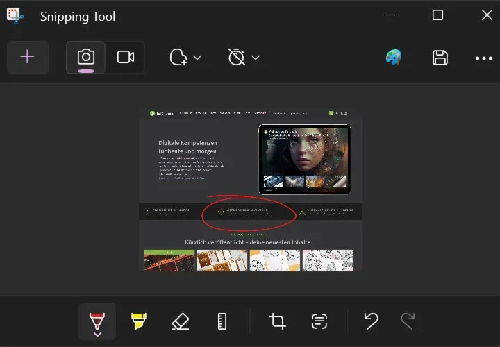Image resolution: width=500 pixels, height=347 pixels.
Task: Activate the image crop tool
Action: [x=277, y=321]
